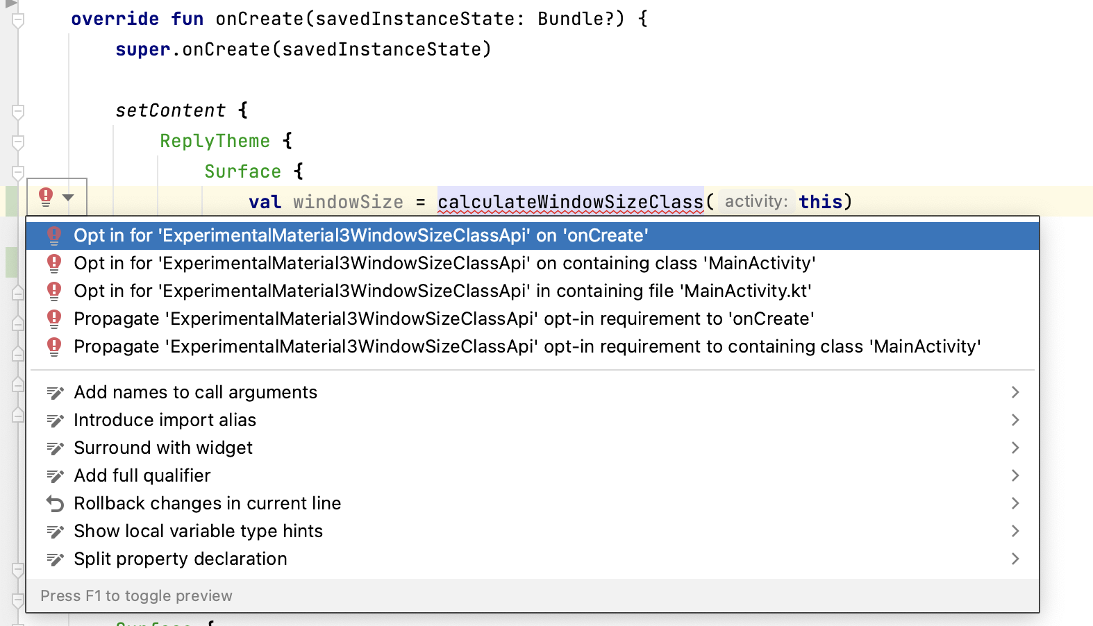The image size is (1093, 626).
Task: Open the intention bulb dropdown arrow
Action: pyautogui.click(x=68, y=198)
